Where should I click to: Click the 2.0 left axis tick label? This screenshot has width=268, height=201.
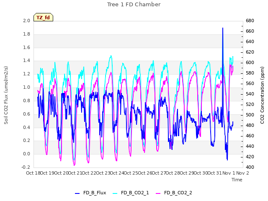27,21
